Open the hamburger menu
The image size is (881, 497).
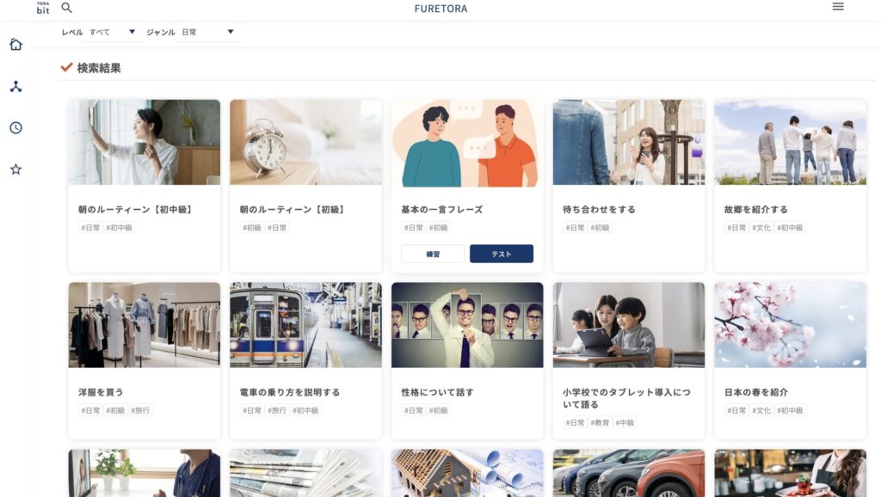838,7
